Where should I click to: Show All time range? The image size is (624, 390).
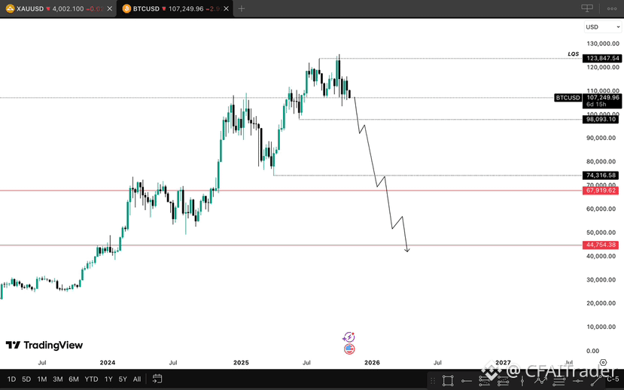click(x=136, y=379)
